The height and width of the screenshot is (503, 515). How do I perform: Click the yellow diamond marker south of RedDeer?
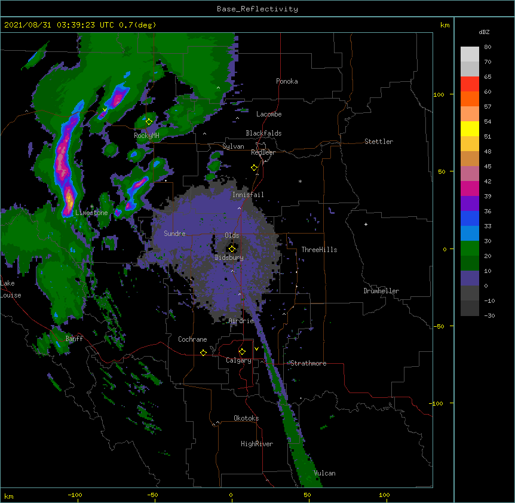tap(254, 168)
